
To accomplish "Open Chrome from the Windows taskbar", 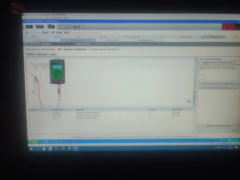I will [x=69, y=148].
